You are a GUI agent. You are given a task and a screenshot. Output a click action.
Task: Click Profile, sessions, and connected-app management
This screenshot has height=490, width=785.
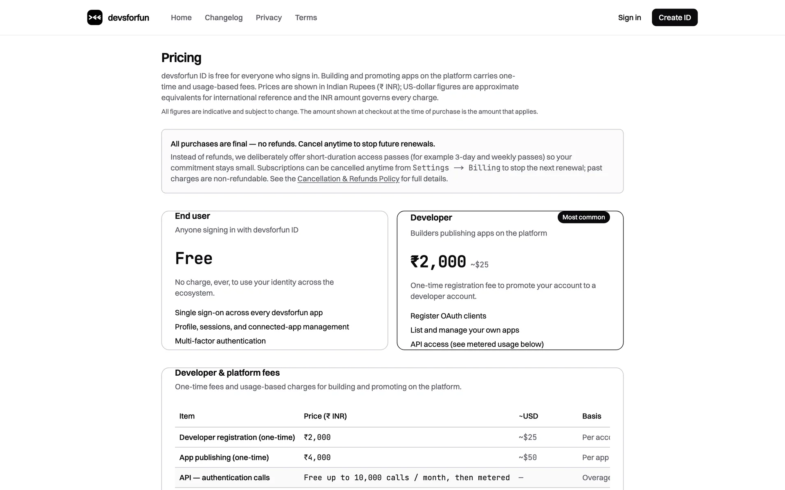(262, 327)
